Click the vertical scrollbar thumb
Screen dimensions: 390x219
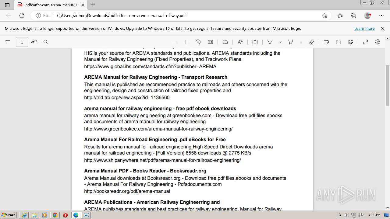point(388,85)
